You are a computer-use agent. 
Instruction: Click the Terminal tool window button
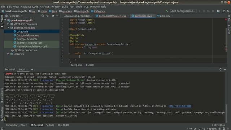[37, 125]
